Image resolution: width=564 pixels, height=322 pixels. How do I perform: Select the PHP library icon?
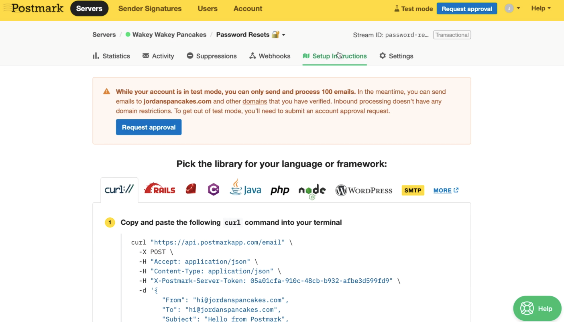tap(280, 190)
